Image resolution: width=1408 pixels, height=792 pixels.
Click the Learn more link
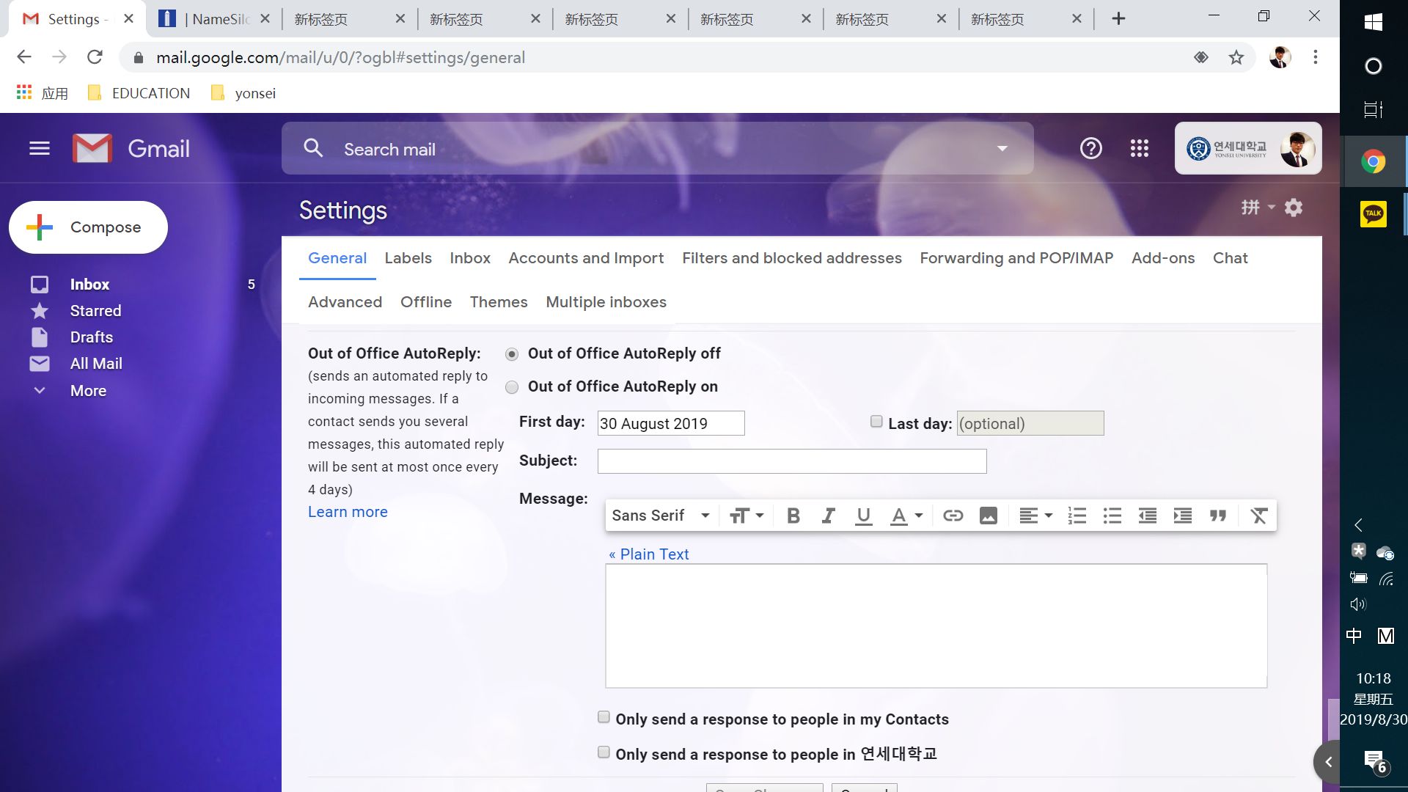pos(348,512)
